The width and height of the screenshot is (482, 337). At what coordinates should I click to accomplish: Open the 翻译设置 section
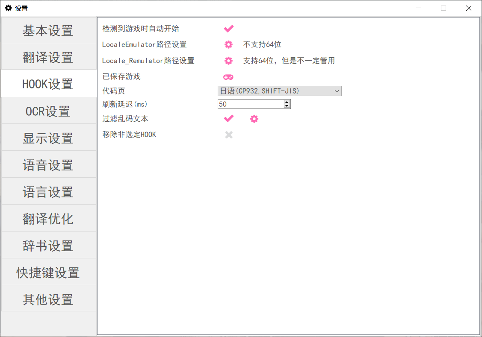click(48, 56)
